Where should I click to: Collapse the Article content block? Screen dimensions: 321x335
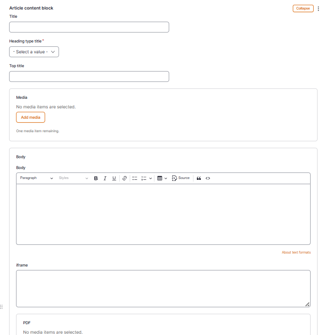(x=303, y=8)
